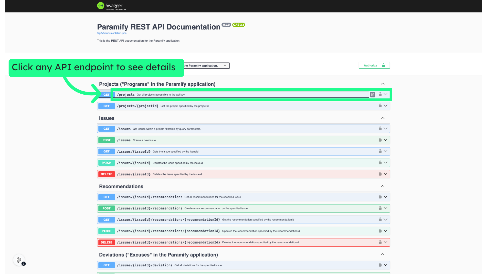487x274 pixels.
Task: Click the POST badge for /issues
Action: [107, 140]
